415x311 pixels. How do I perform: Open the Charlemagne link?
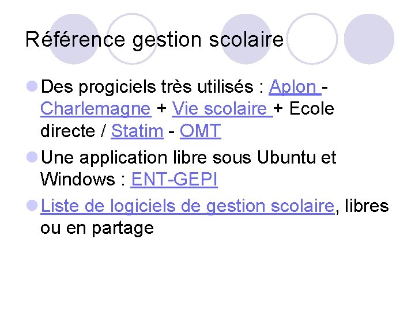96,109
